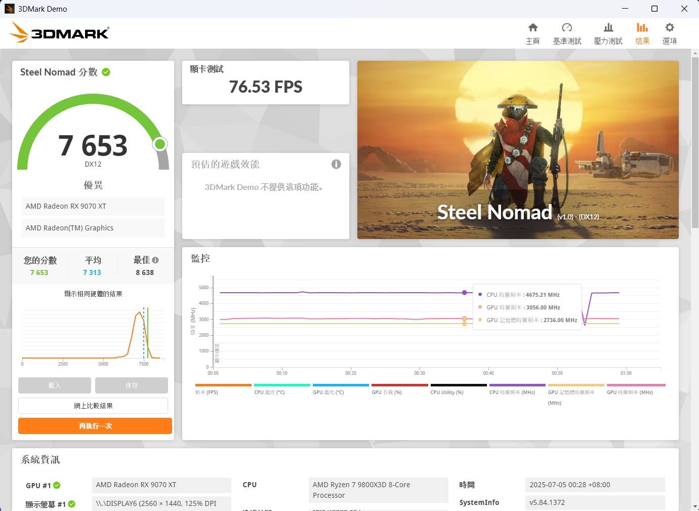
Task: Click the info icon beside 最佳
Action: (x=155, y=260)
